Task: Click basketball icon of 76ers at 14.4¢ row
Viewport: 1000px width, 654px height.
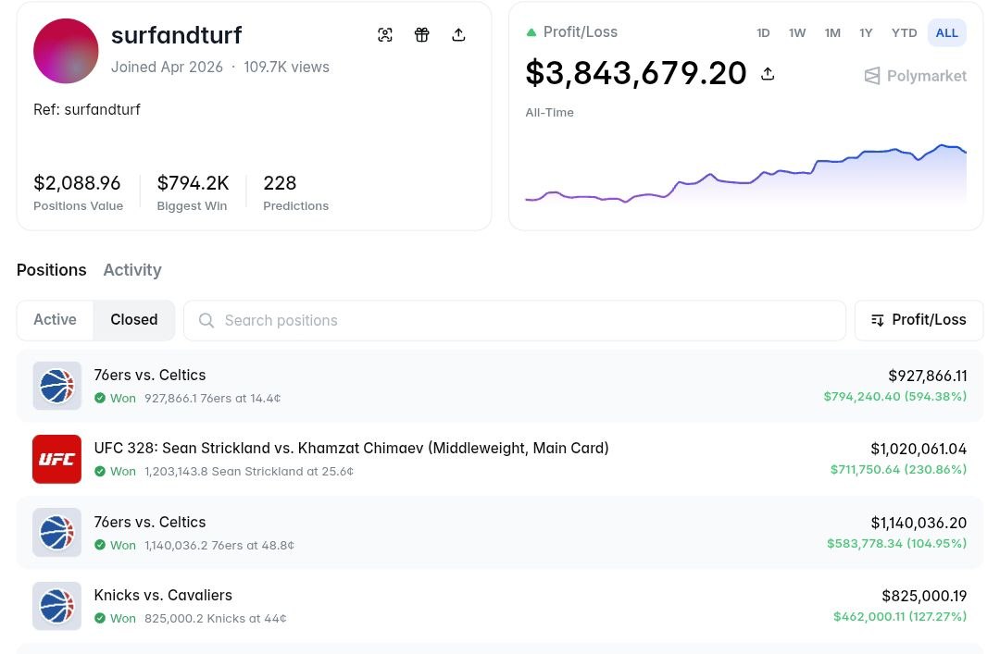Action: point(56,386)
